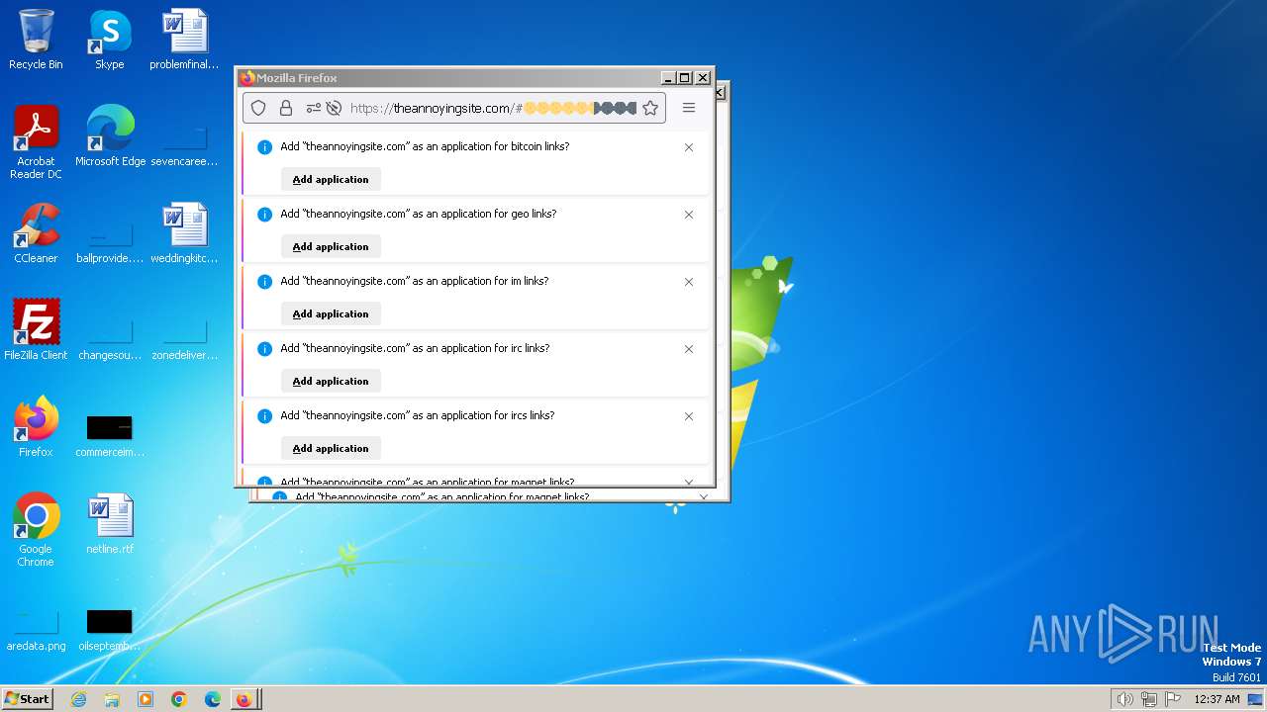
Task: Select the netline.rtf document icon
Action: tap(110, 524)
